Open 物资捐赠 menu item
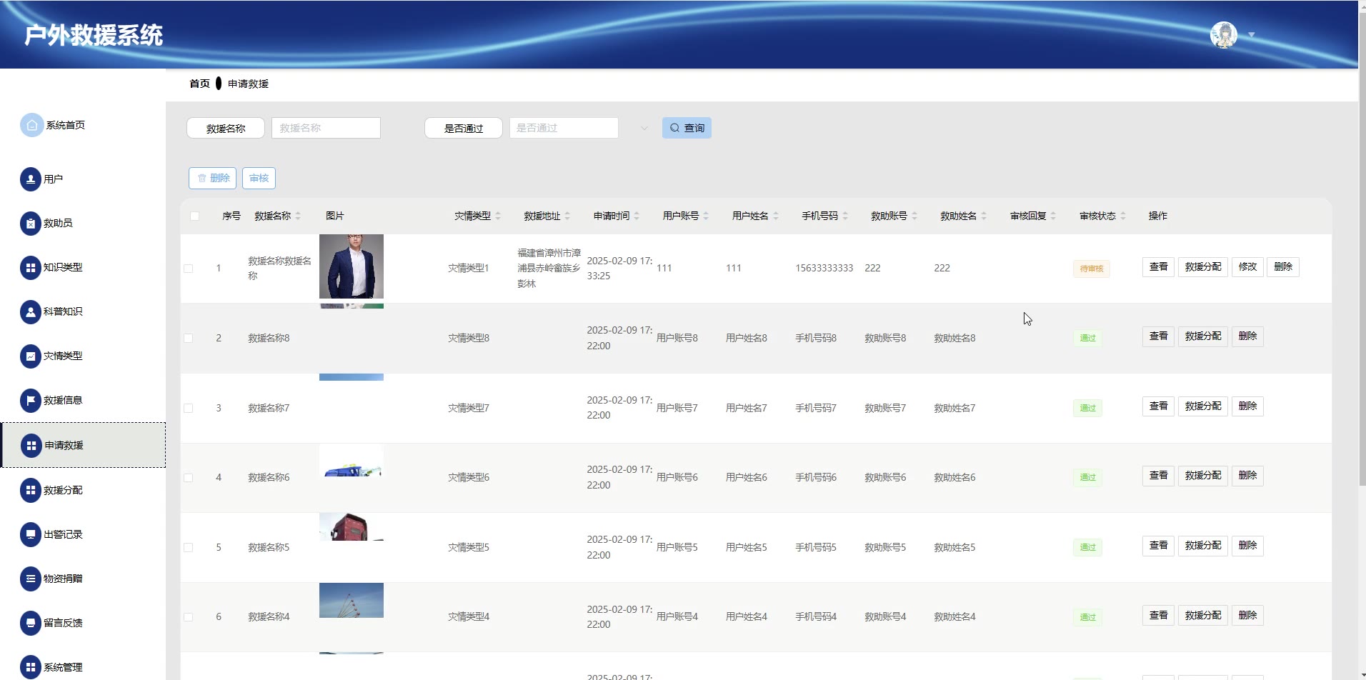Viewport: 1366px width, 680px height. [63, 579]
